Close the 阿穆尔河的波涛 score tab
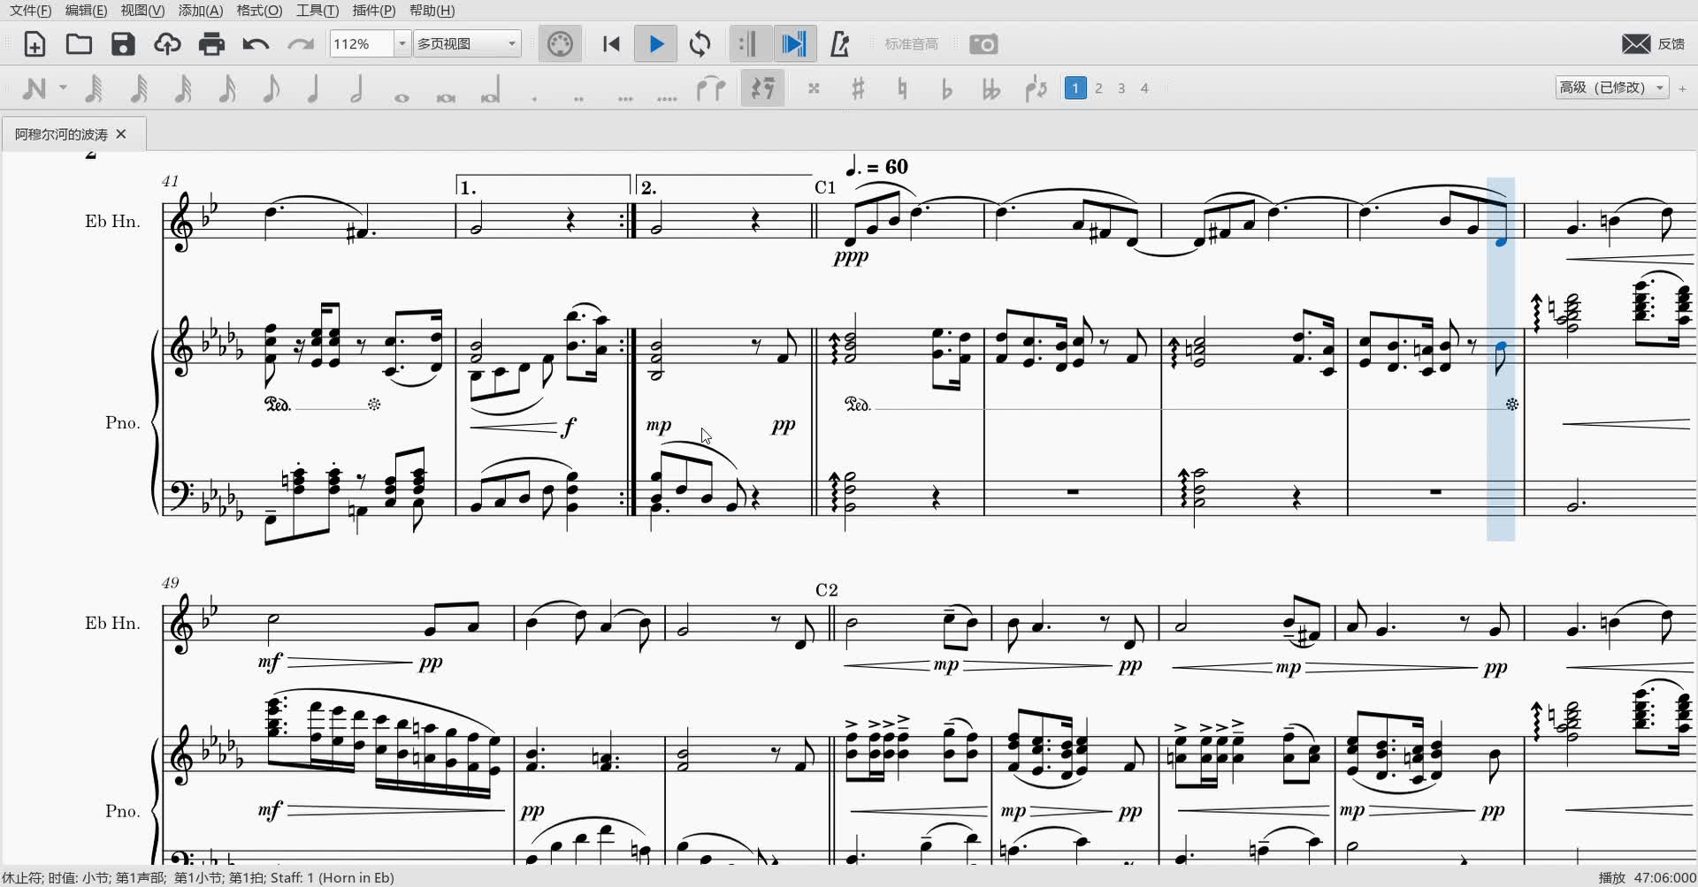Screen dimensions: 1698x887 (121, 134)
